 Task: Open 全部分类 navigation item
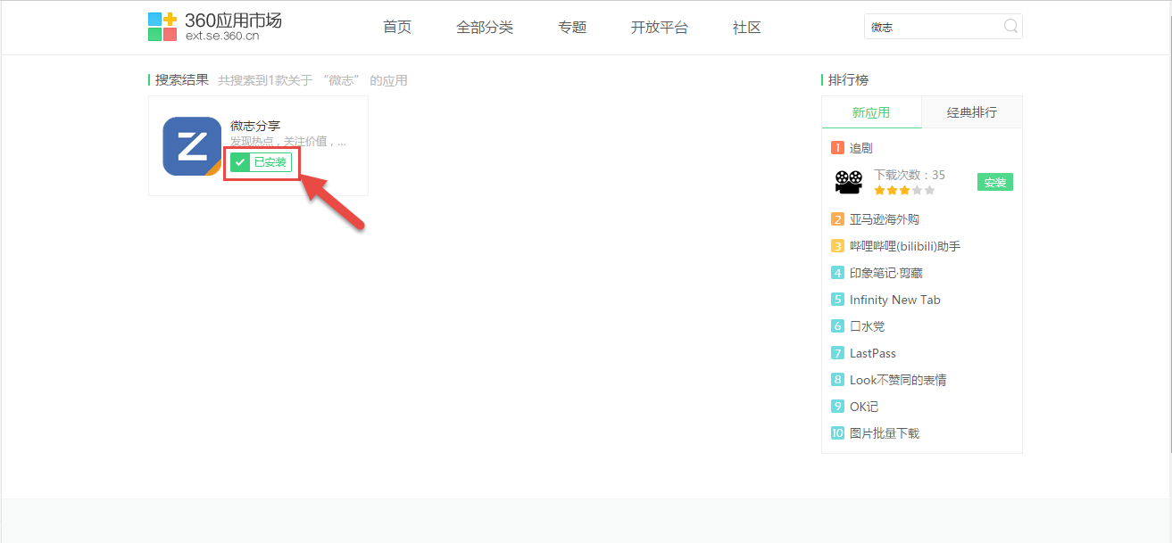tap(485, 28)
